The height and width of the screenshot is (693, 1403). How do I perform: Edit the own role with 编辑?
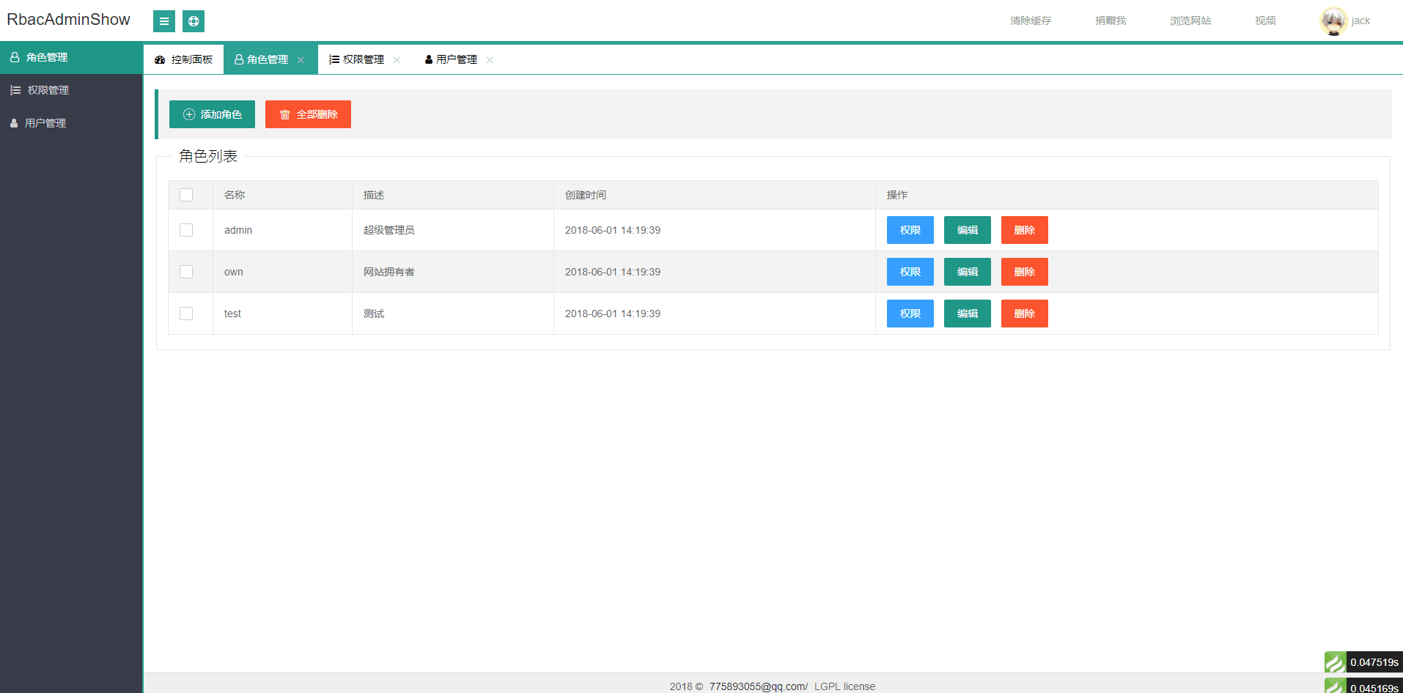point(967,272)
